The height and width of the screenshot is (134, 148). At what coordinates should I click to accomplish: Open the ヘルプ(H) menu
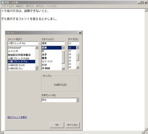(51, 6)
